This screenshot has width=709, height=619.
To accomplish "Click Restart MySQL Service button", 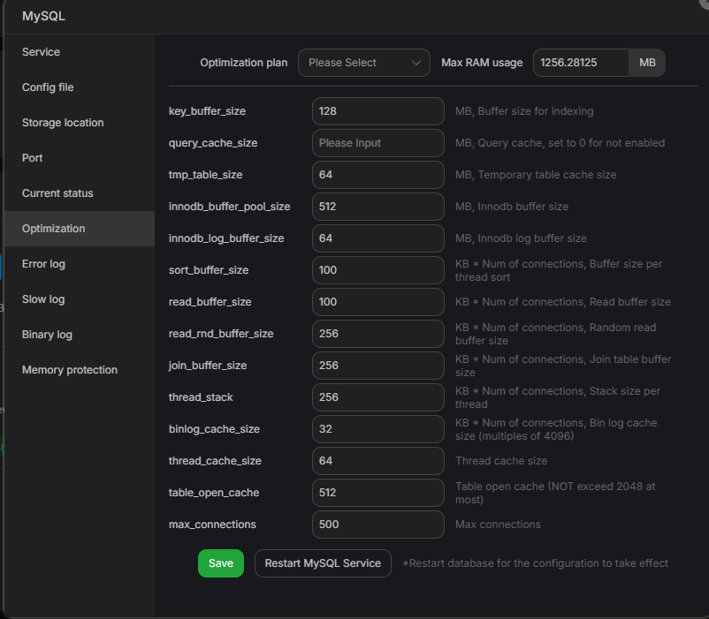I will coord(323,563).
